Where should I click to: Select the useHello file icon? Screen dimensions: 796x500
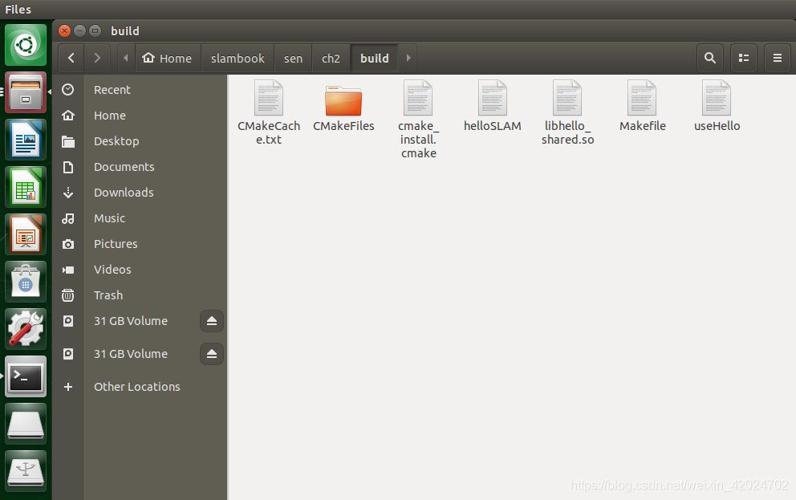point(717,98)
